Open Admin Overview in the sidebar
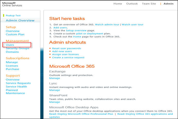178x119 pixels. click(x=20, y=20)
